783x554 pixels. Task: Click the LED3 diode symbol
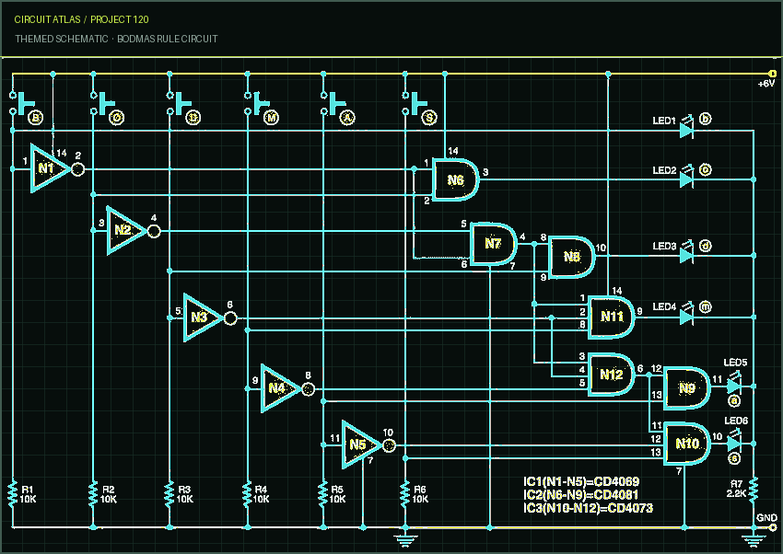(686, 254)
